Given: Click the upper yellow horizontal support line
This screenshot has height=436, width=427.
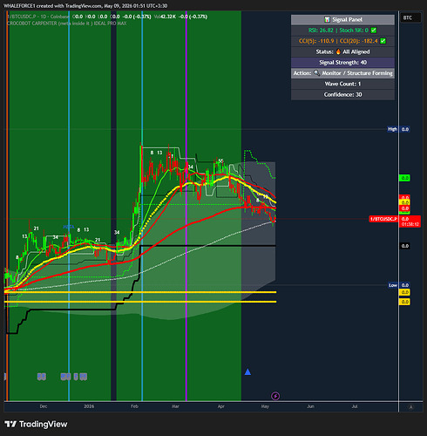Looking at the screenshot, I should (140, 292).
